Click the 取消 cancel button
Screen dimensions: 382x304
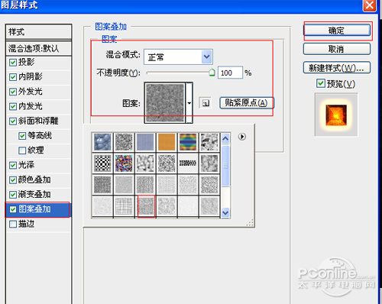(337, 49)
